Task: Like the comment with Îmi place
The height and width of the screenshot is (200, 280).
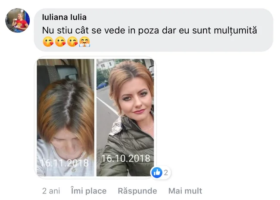Action: click(x=89, y=191)
